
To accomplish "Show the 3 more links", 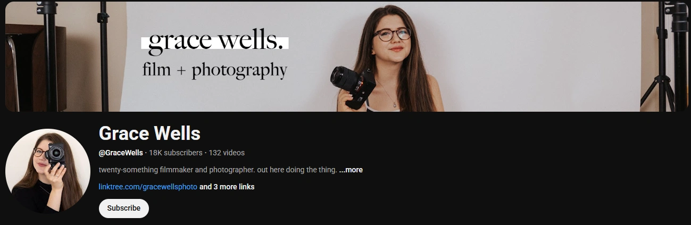I will [227, 187].
